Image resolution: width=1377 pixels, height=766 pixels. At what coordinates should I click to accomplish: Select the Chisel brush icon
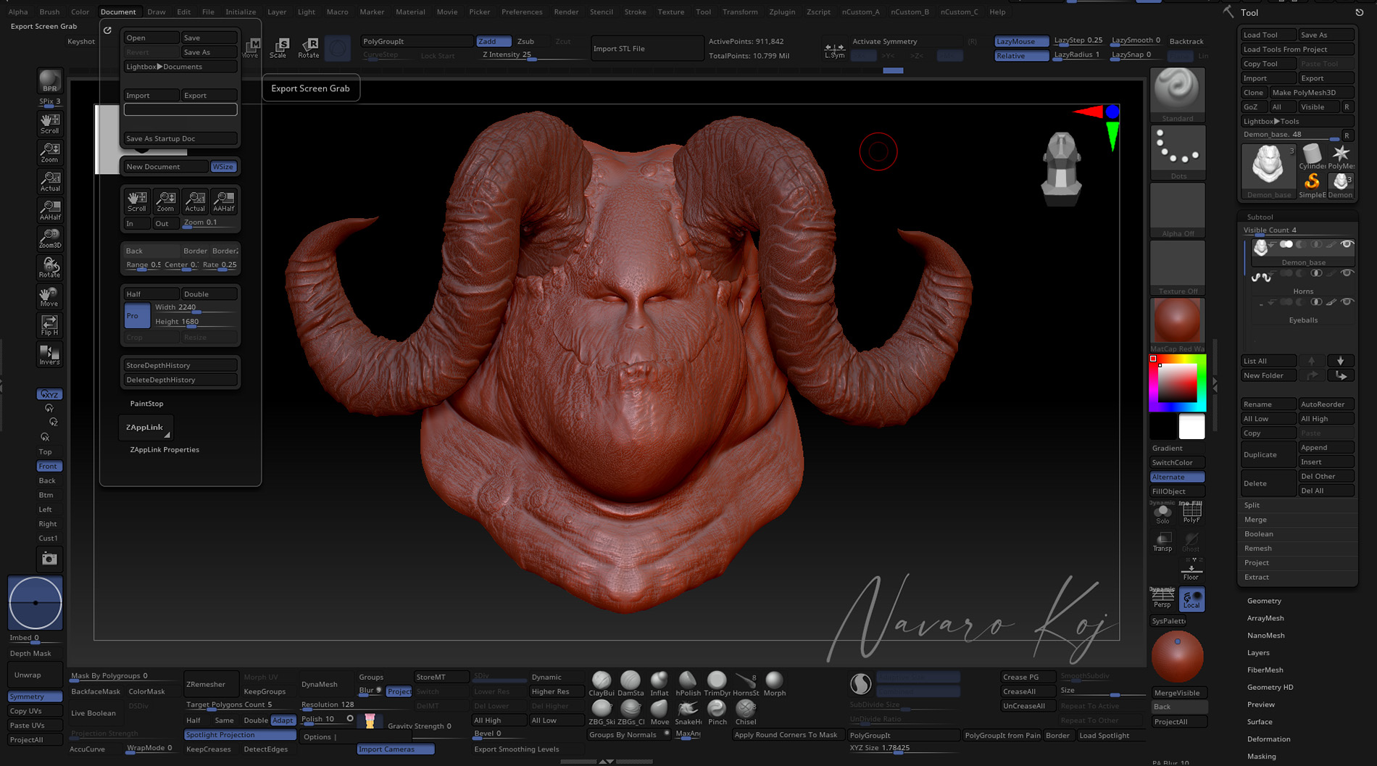(x=746, y=712)
